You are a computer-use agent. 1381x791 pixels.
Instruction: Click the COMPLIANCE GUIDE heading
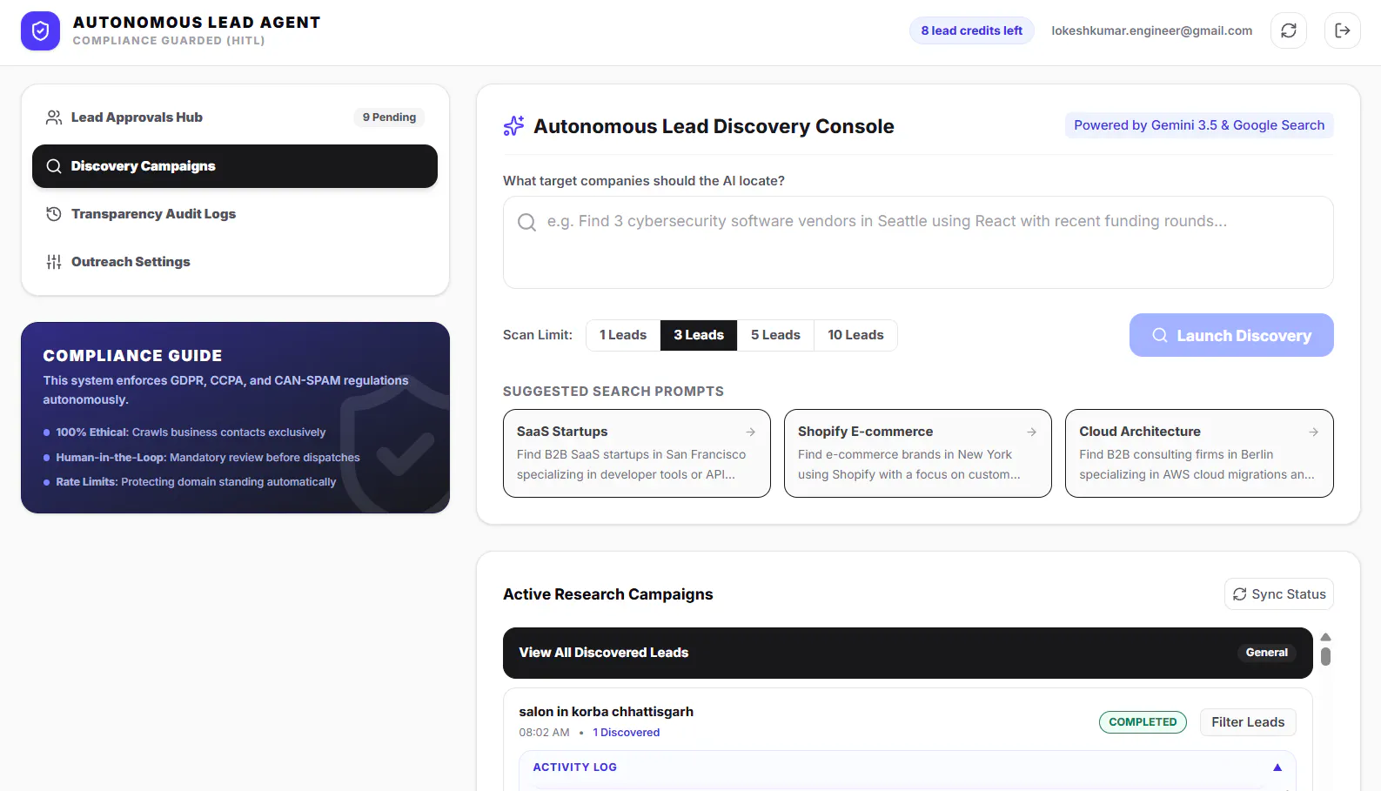pyautogui.click(x=132, y=356)
